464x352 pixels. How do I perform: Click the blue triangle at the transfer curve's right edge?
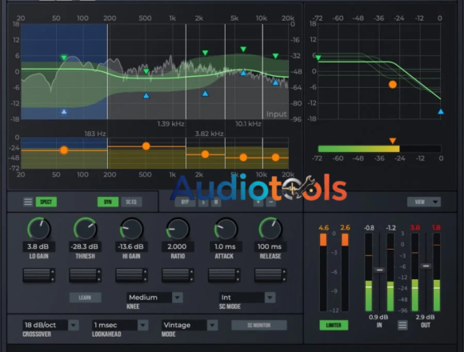click(x=441, y=111)
